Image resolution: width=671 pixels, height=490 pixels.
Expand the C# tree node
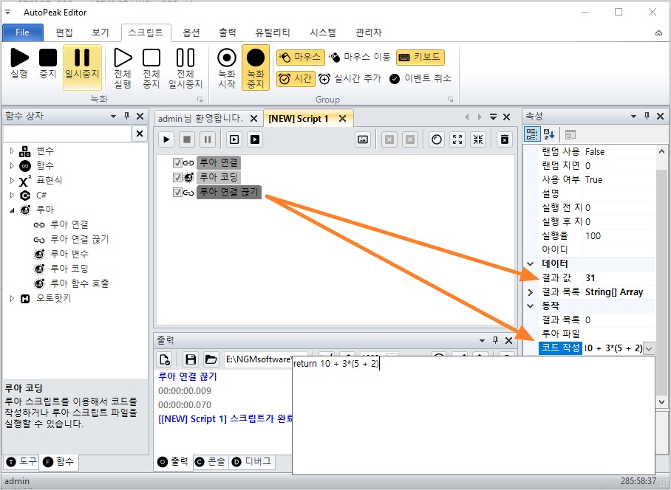pos(12,195)
